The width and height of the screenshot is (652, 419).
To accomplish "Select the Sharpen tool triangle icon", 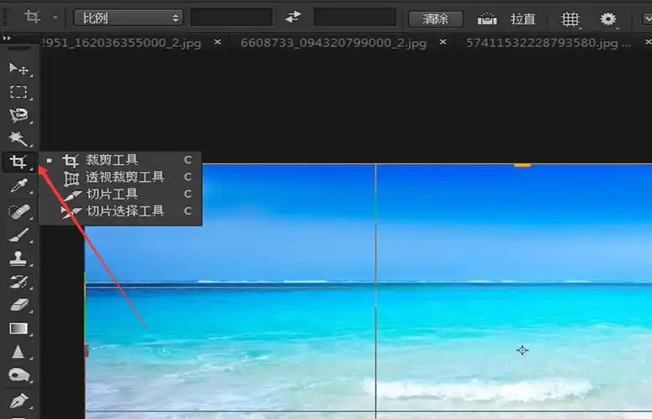I will click(x=18, y=352).
